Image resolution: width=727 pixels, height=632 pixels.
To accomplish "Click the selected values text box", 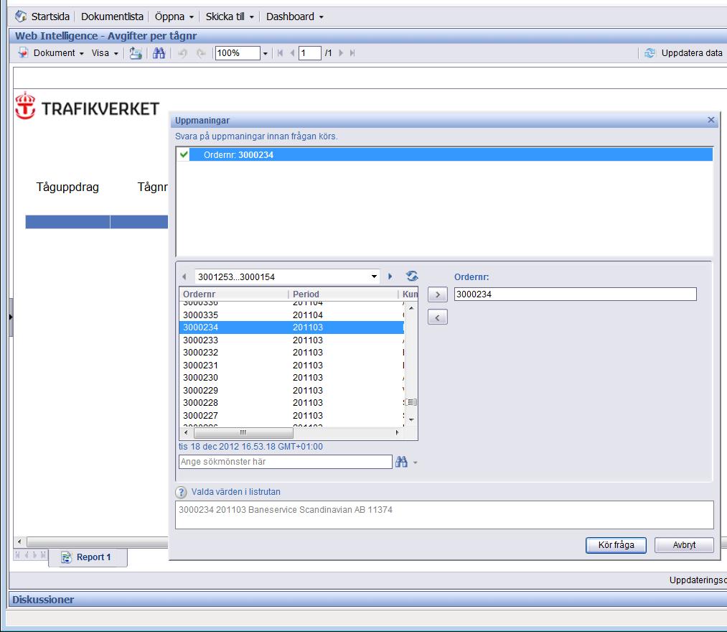I will pyautogui.click(x=444, y=515).
